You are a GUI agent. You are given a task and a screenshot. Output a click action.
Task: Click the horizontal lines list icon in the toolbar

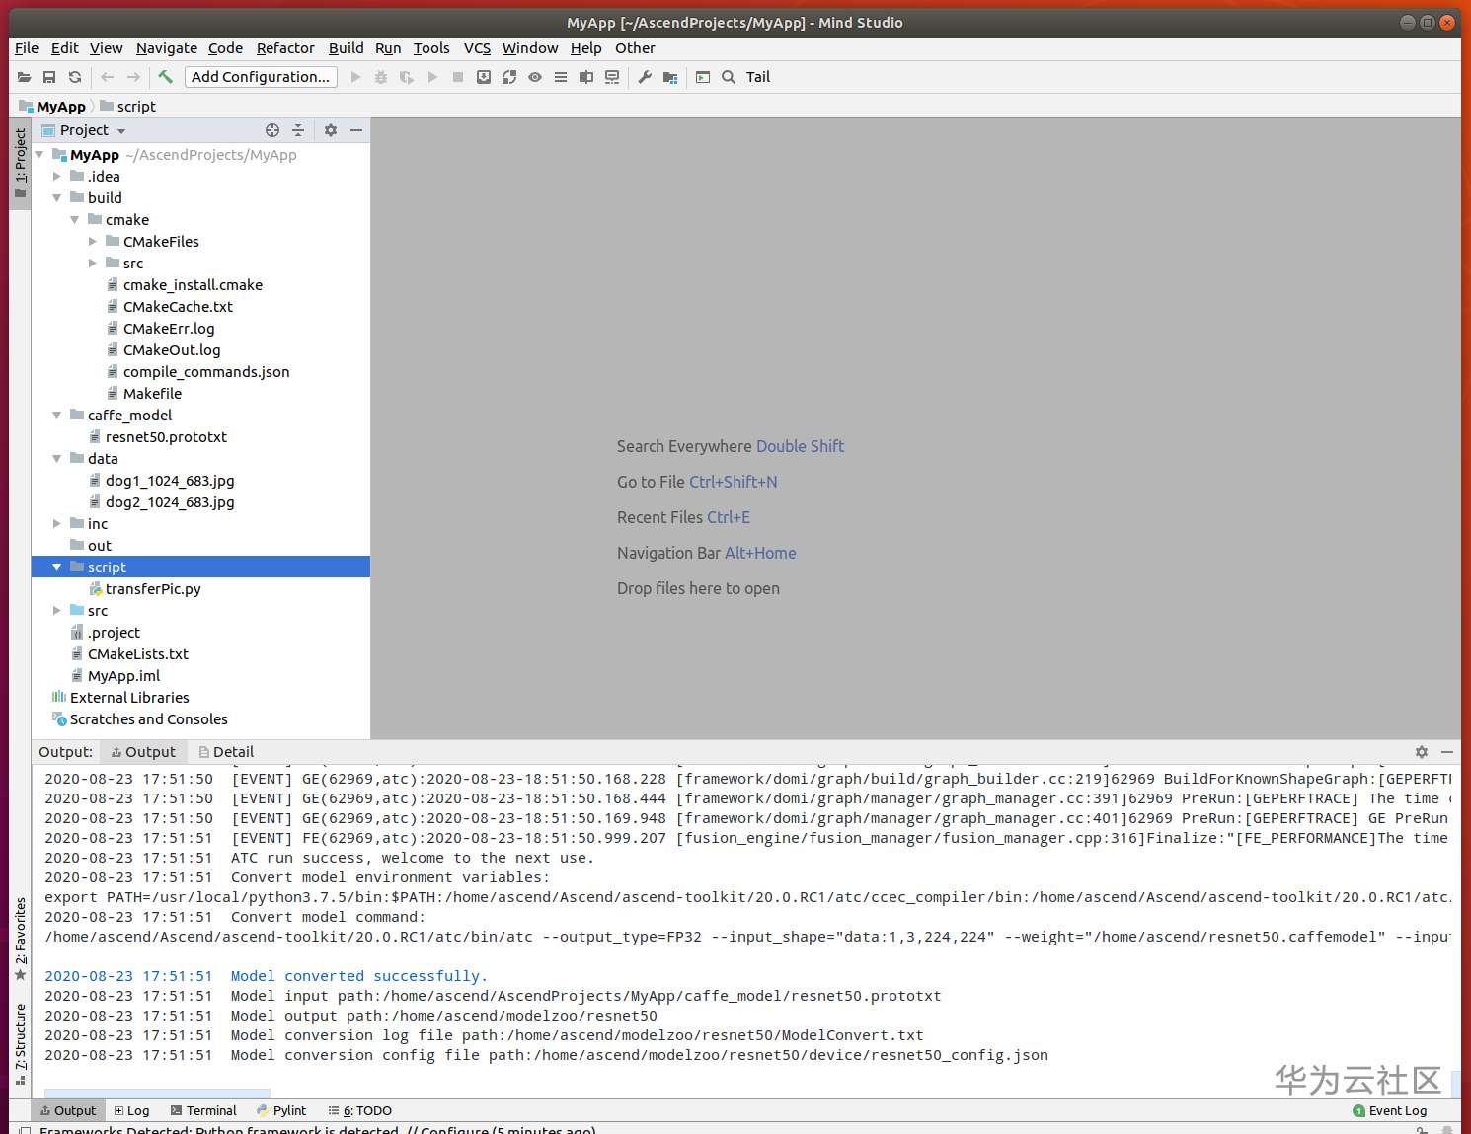coord(561,77)
